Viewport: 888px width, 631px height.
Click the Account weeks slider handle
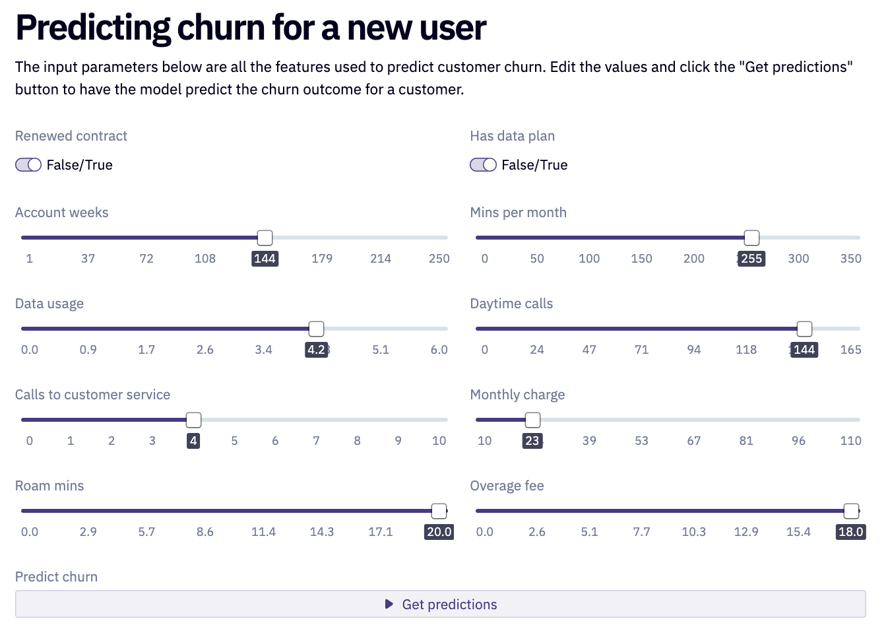[265, 238]
